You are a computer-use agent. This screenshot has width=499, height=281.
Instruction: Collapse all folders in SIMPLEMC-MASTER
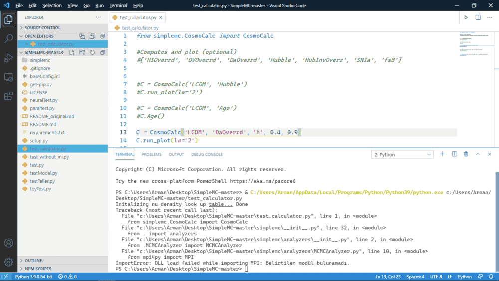click(102, 52)
